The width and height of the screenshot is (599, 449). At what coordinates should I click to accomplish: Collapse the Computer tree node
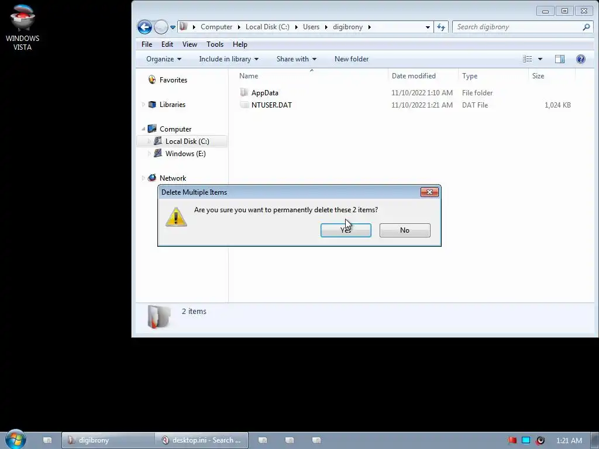(143, 129)
